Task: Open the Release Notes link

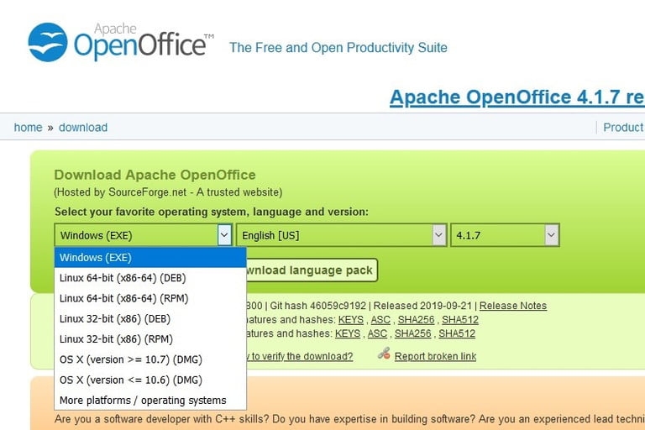Action: tap(513, 306)
